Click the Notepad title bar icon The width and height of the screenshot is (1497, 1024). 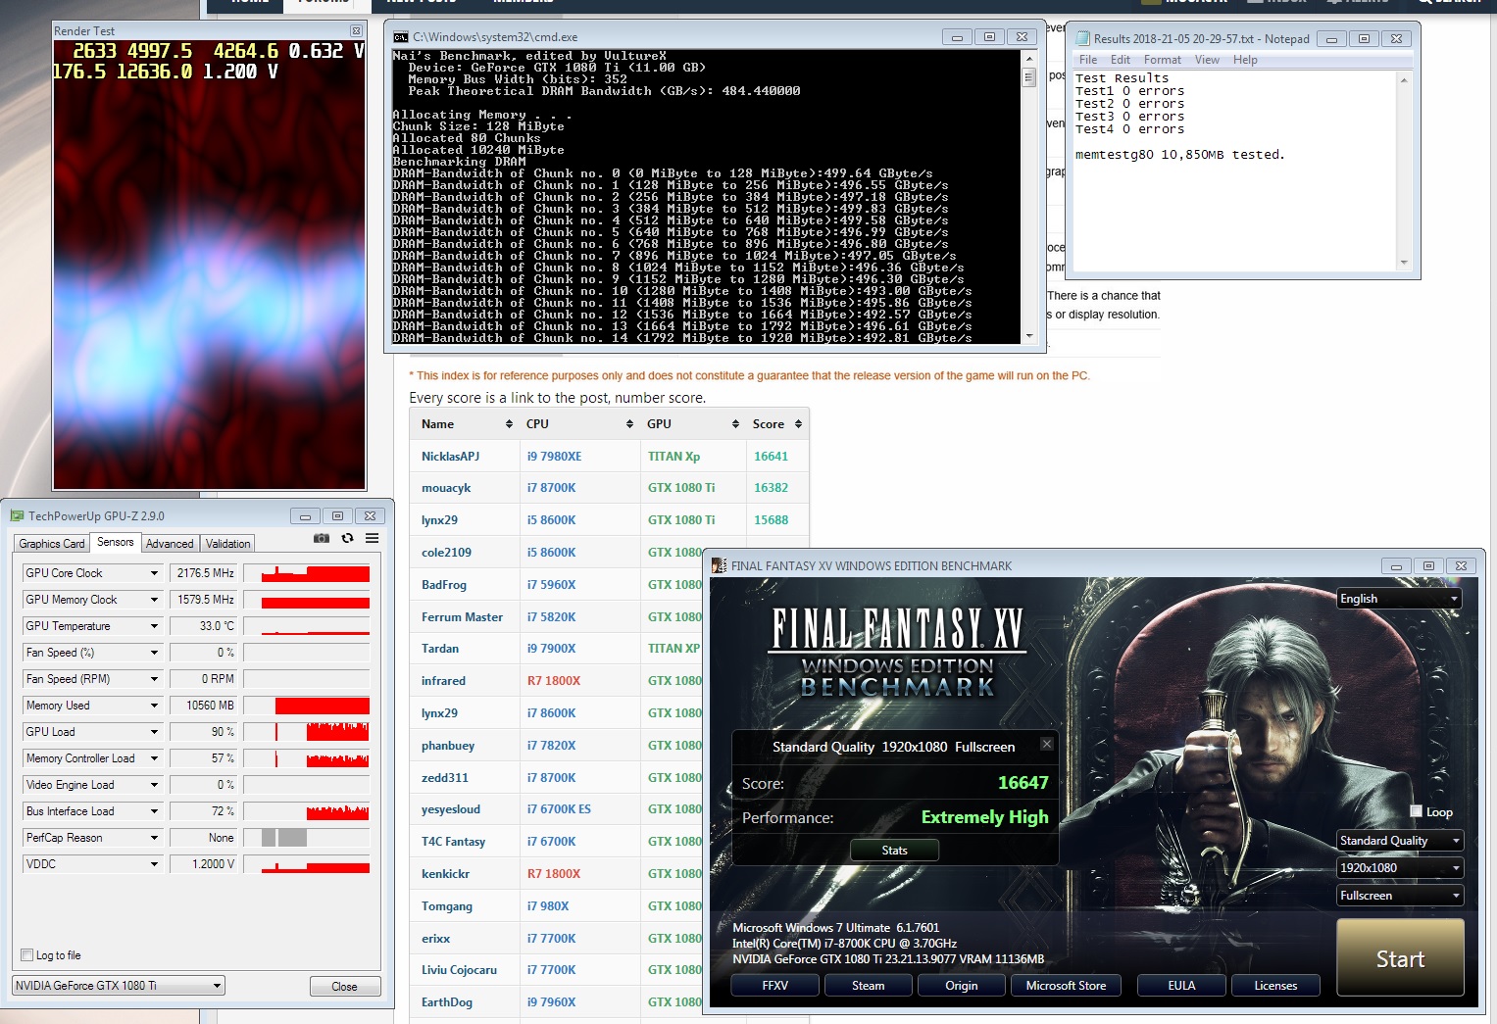tap(1082, 38)
